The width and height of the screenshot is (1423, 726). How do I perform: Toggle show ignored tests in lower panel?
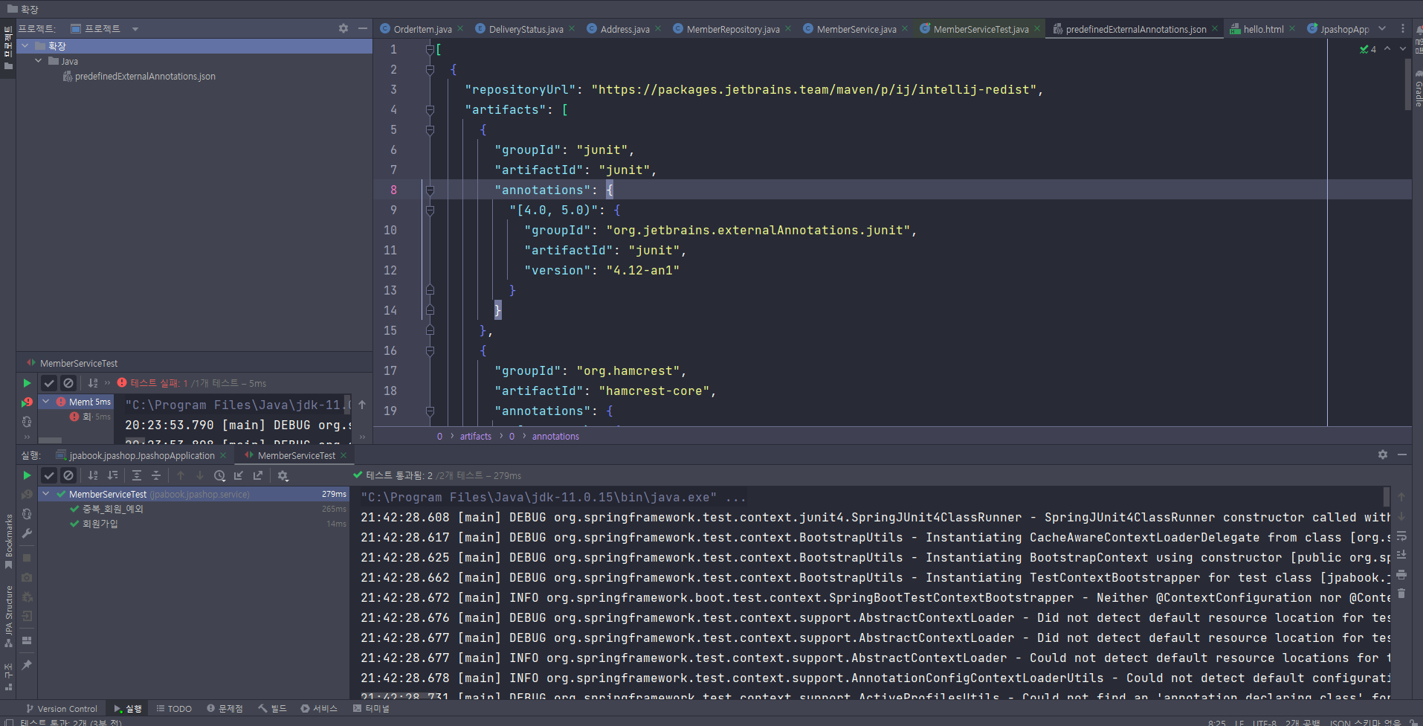click(68, 475)
